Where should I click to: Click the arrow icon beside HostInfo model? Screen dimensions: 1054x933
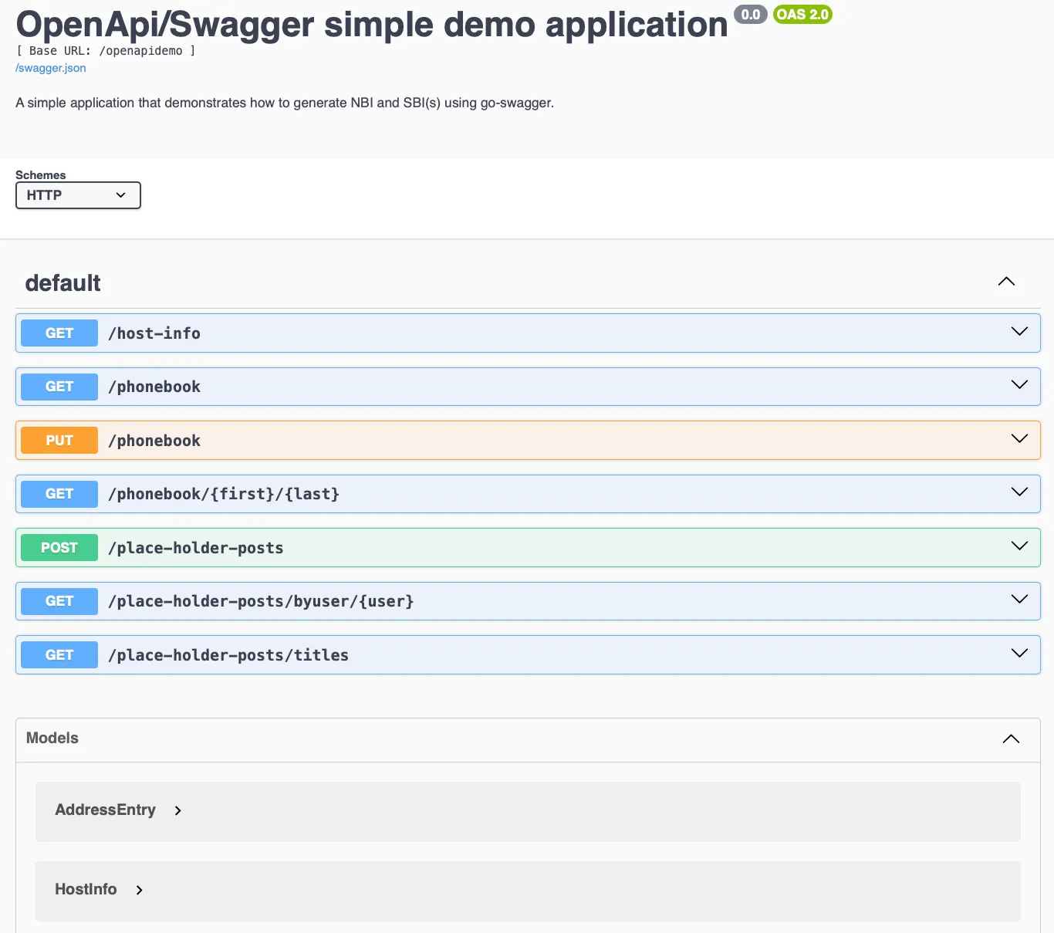click(x=139, y=890)
